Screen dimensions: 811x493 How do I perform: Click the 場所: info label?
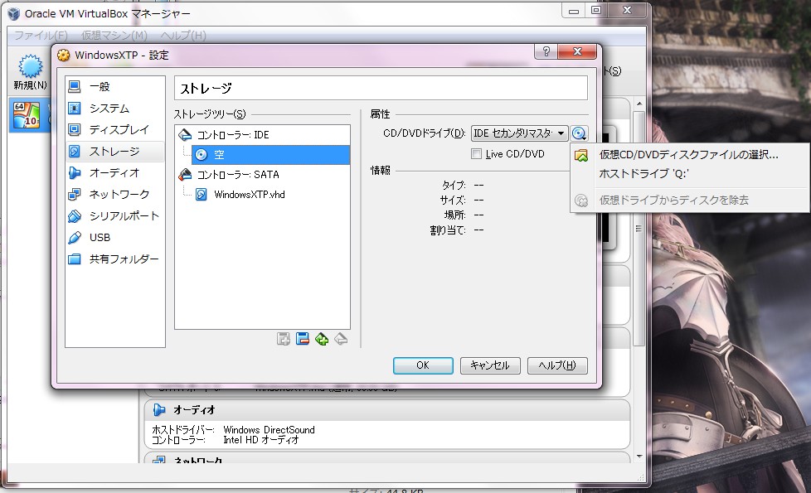click(454, 215)
